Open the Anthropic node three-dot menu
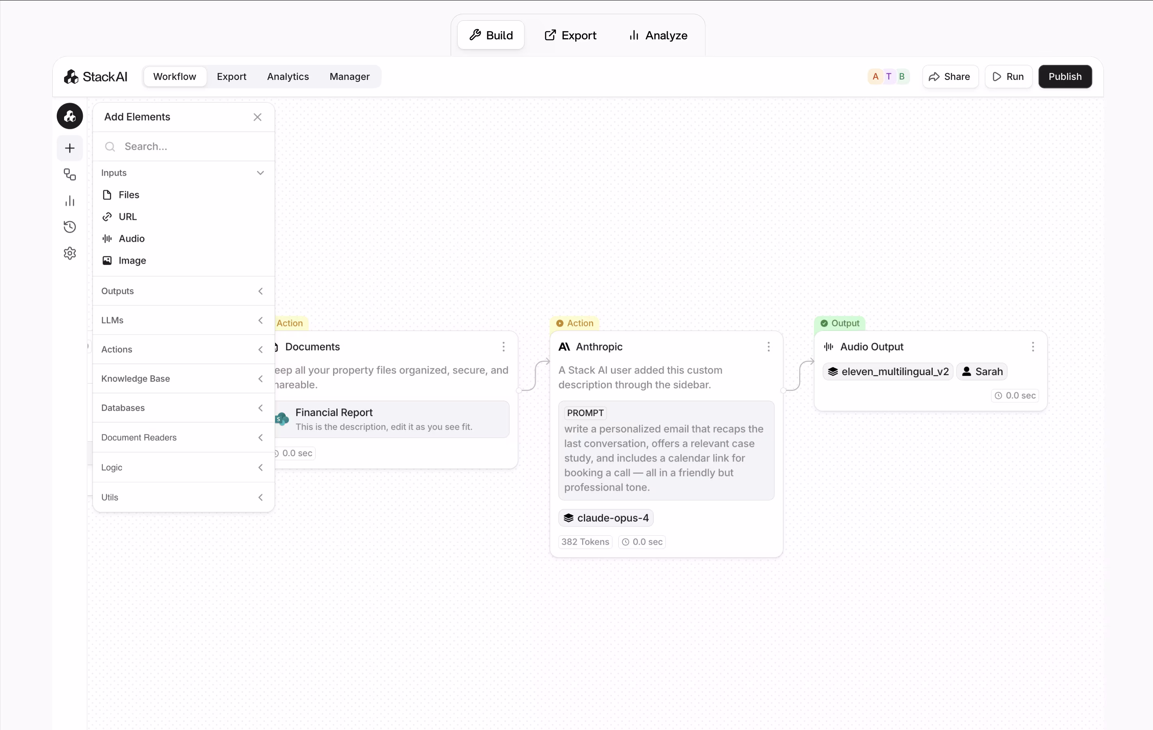 [768, 347]
